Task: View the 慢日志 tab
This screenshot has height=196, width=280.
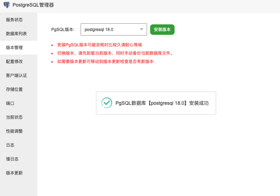Action: (x=19, y=159)
